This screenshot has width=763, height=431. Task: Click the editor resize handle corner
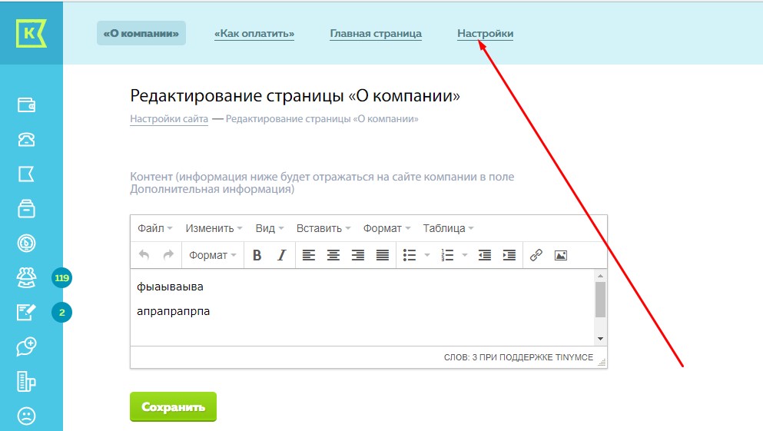coord(602,361)
